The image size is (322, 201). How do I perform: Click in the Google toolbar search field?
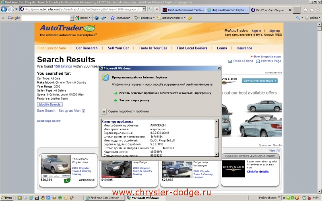tap(45, 18)
